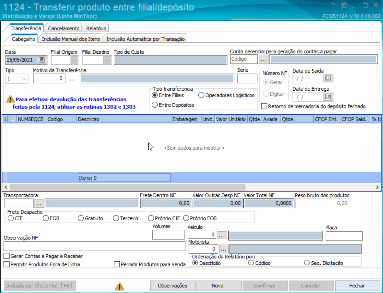The image size is (383, 293).
Task: Click the NUMSEQCB column header
Action: click(31, 119)
